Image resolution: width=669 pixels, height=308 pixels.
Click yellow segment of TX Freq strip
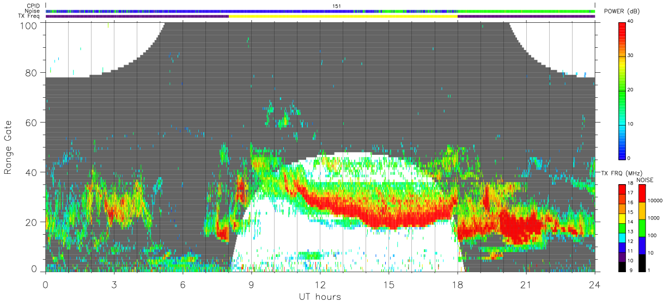tap(343, 16)
